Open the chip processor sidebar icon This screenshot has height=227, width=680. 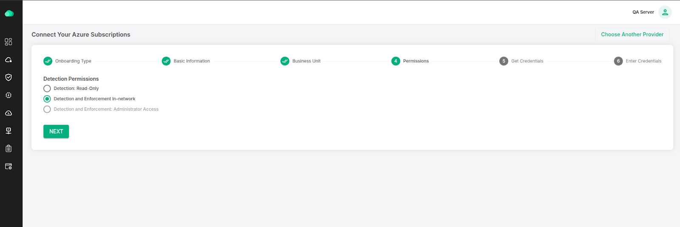point(8,95)
